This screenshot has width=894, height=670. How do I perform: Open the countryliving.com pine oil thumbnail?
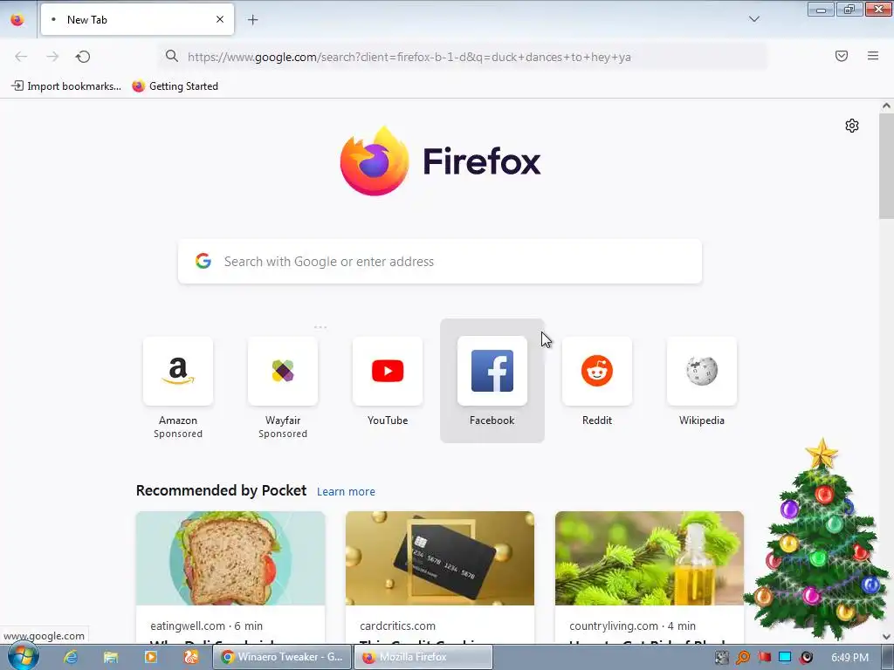[x=650, y=558]
